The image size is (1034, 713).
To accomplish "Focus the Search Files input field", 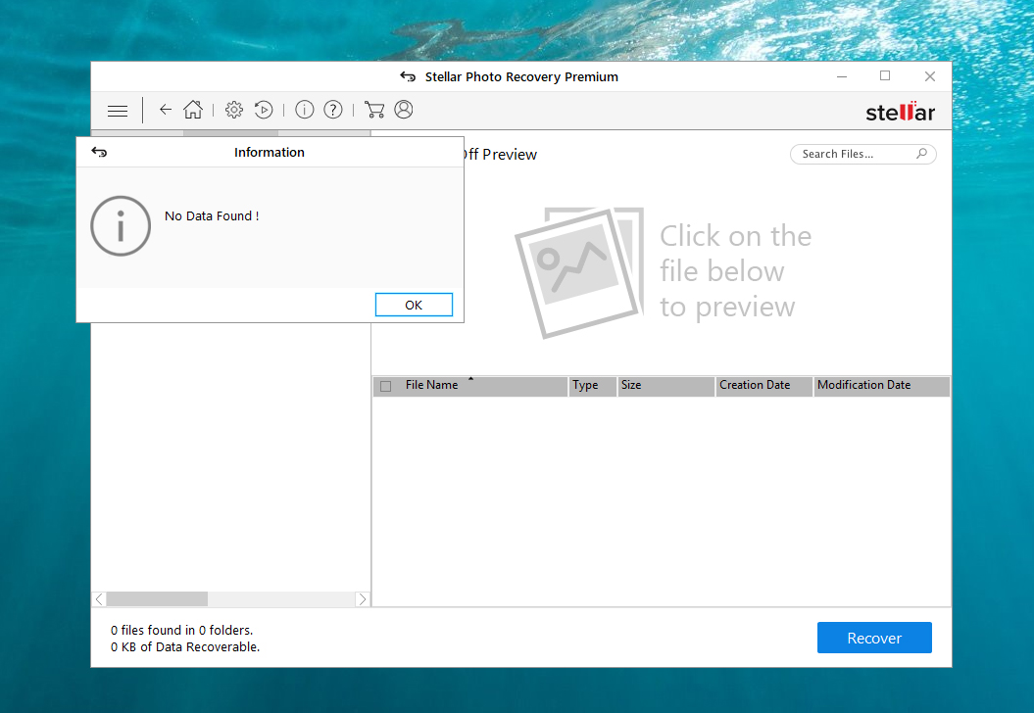I will click(862, 154).
